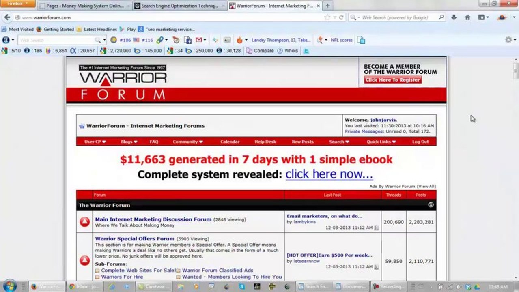The image size is (519, 292).
Task: Open 'Complete Web Sites For Sale!' sub-forum
Action: click(138, 270)
